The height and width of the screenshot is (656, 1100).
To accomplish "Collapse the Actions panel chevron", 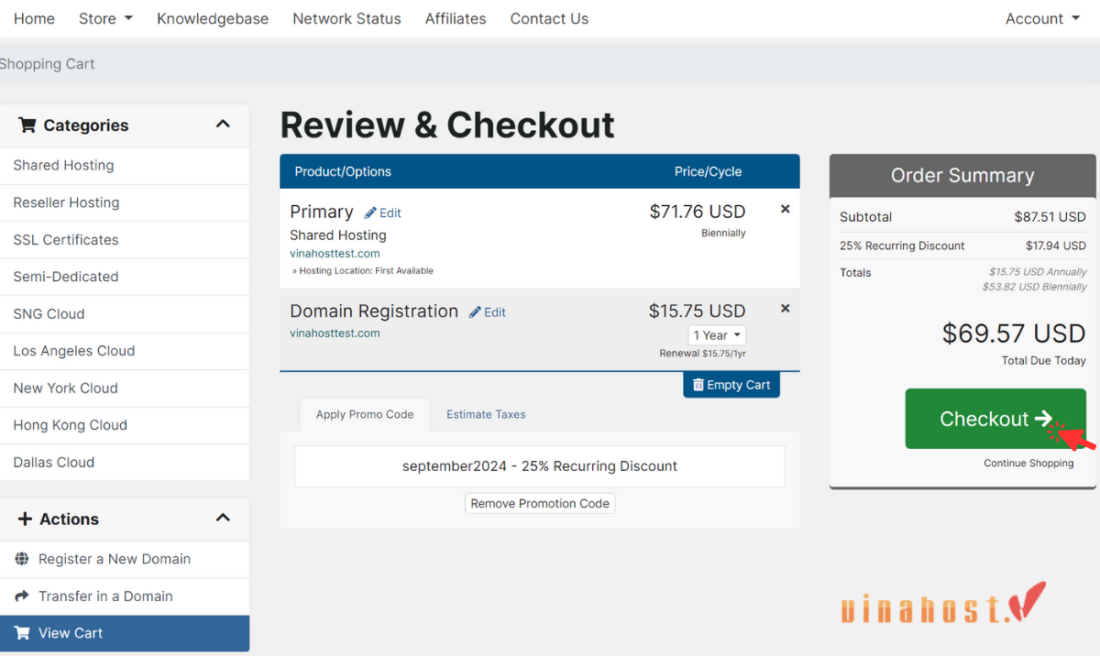I will pos(223,518).
